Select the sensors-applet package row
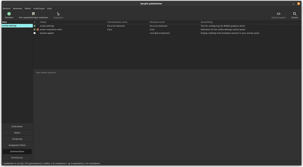 coord(167,33)
